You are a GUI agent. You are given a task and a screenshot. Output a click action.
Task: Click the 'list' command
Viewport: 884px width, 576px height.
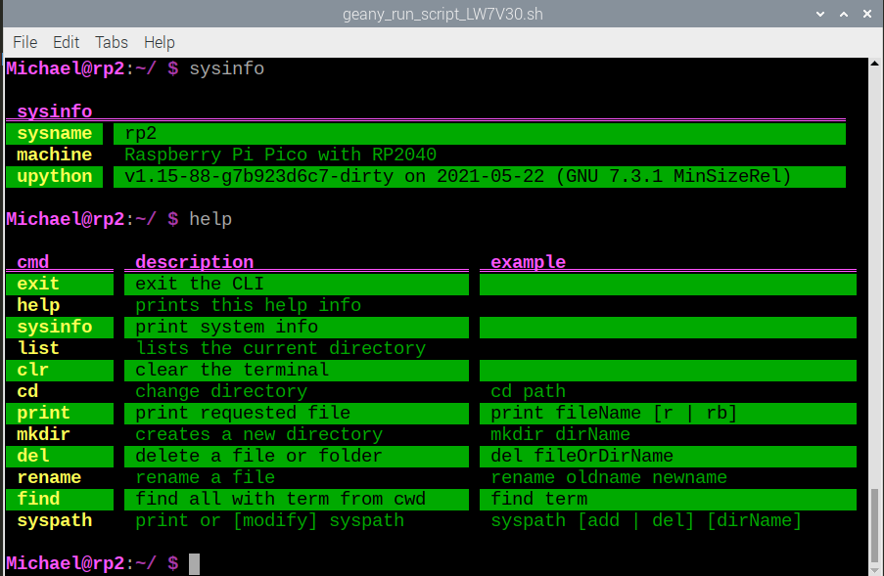(38, 348)
